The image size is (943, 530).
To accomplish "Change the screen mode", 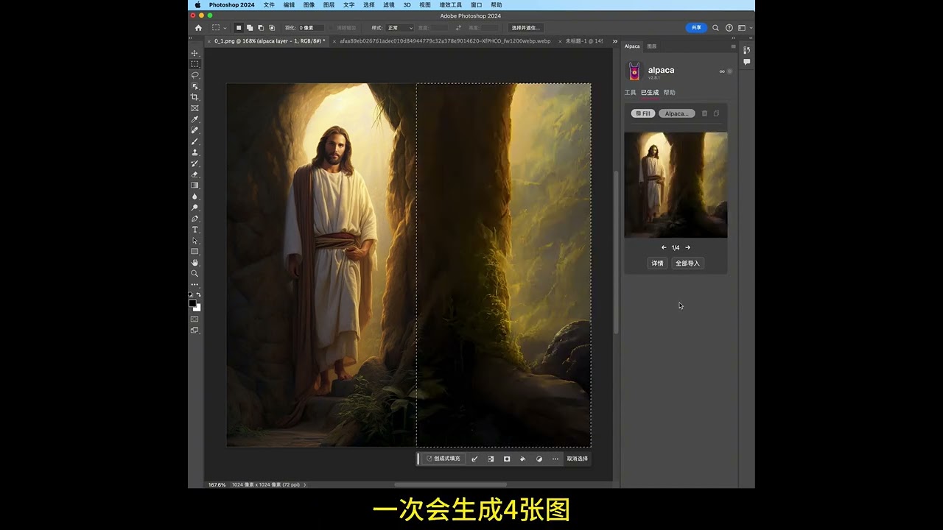I will coord(194,331).
